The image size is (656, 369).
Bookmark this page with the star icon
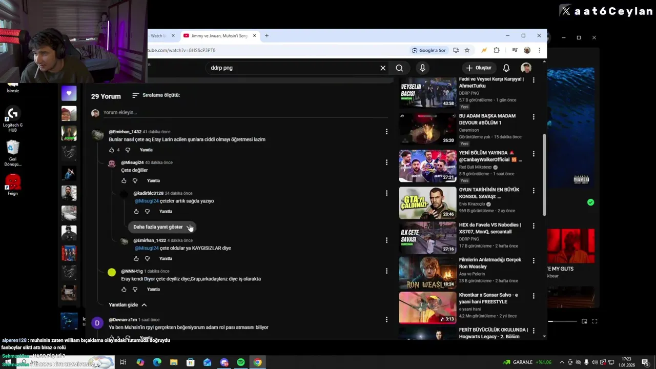[467, 50]
